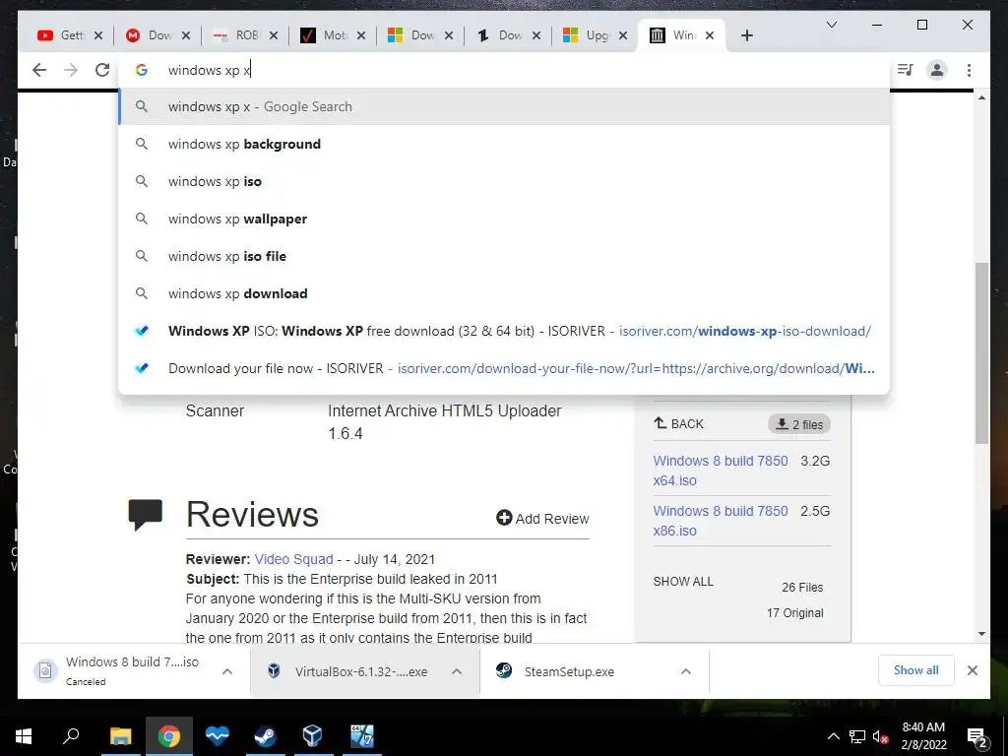Viewport: 1008px width, 756px height.
Task: Show hidden system tray icons
Action: click(x=833, y=736)
